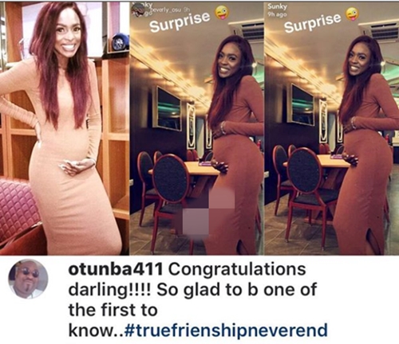Select the left photo with peach dress
Viewport: 399px width, 344px height.
tap(65, 129)
